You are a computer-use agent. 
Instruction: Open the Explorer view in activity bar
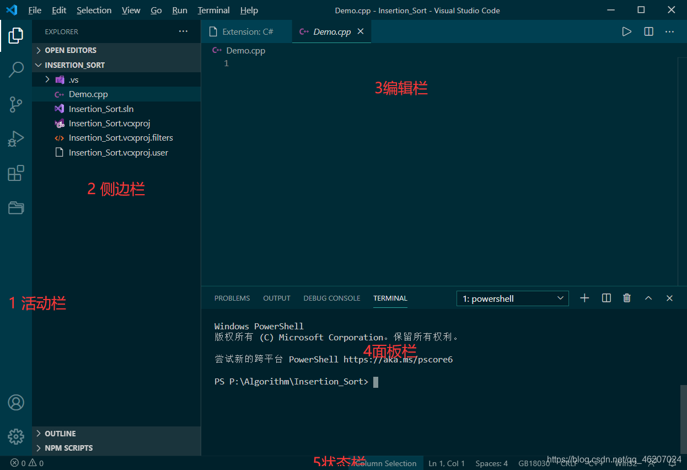pos(16,36)
